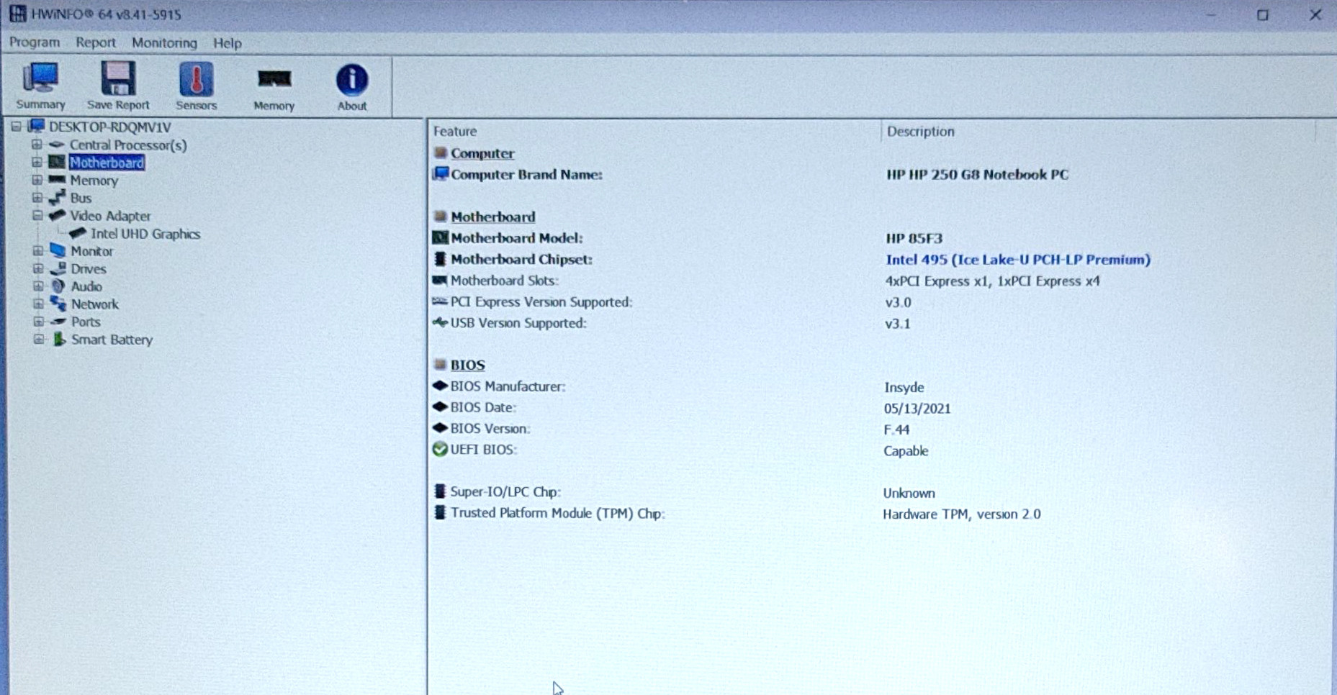This screenshot has width=1337, height=695.
Task: Click the Computer section heading
Action: tap(482, 153)
